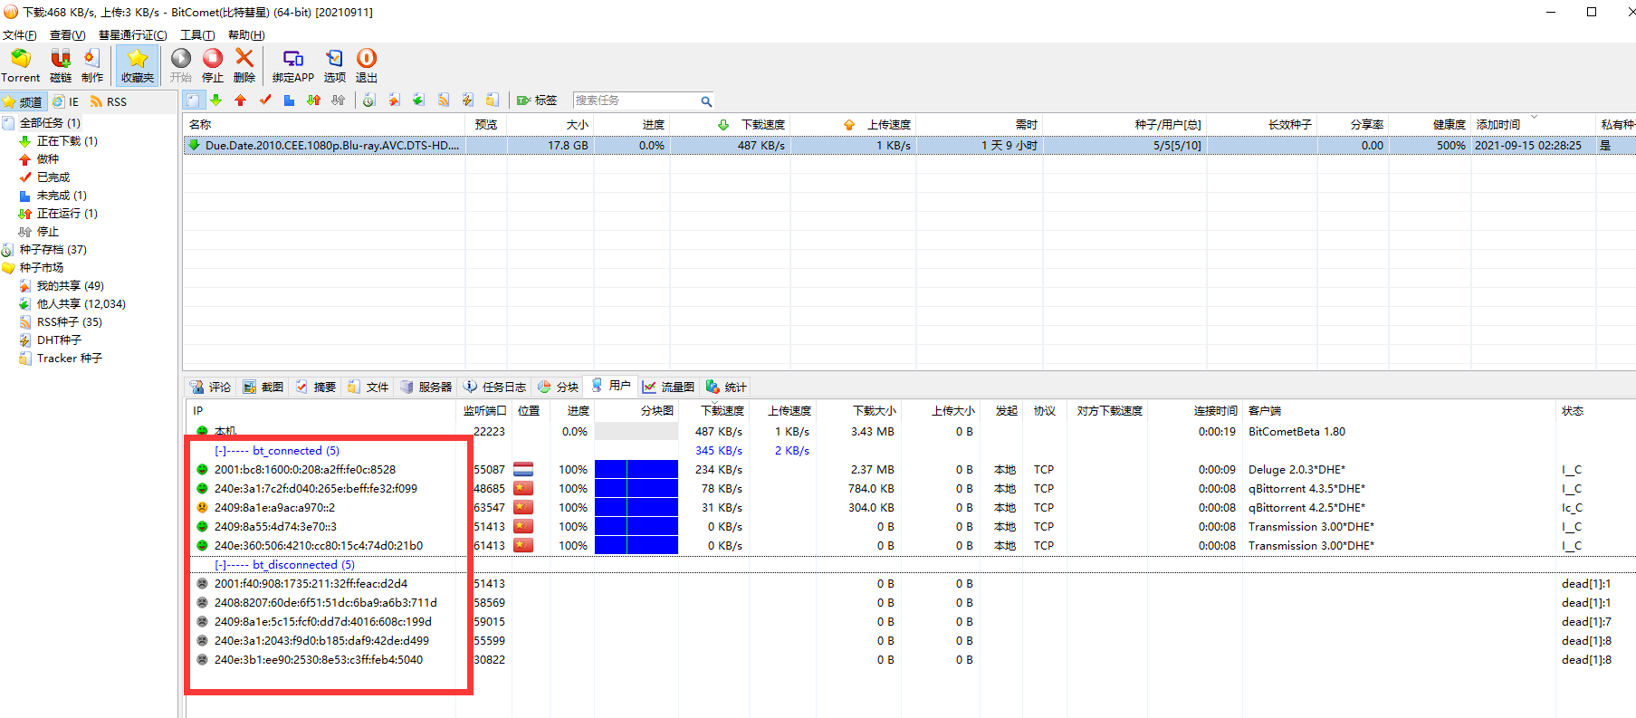Open Tracker 种子 in sidebar
Screen dimensions: 1636x718
tap(61, 359)
